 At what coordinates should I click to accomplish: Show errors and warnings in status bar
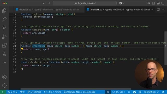[x=12, y=92]
